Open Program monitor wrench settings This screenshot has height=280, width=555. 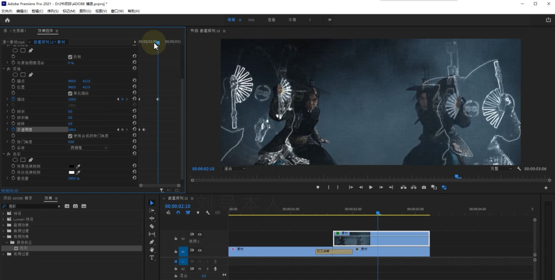[x=519, y=169]
